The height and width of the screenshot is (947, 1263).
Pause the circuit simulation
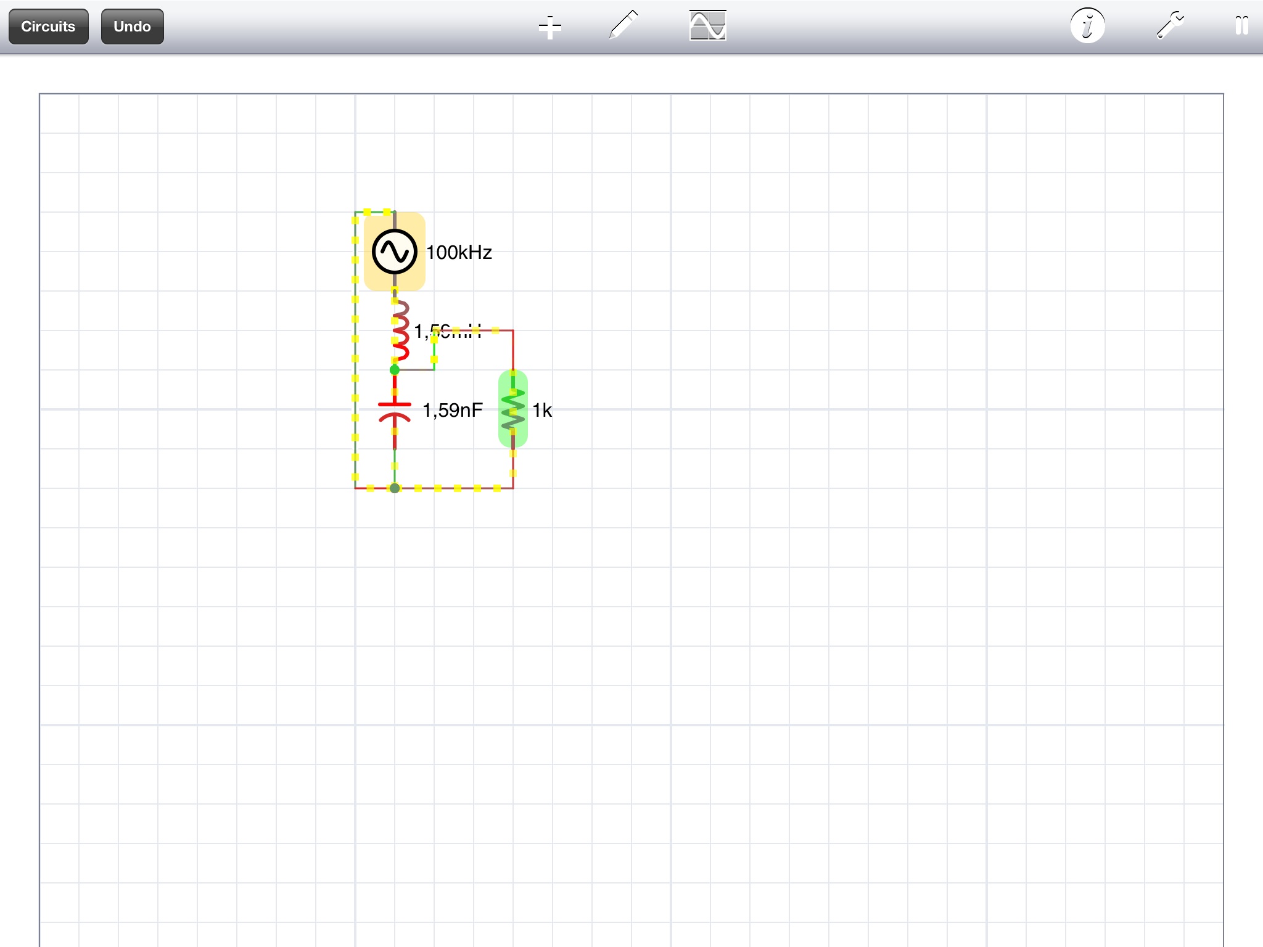pos(1241,26)
